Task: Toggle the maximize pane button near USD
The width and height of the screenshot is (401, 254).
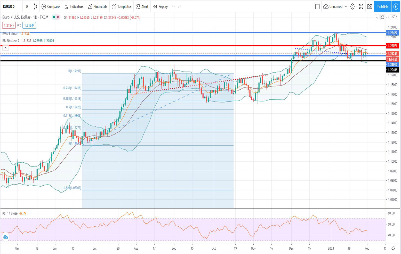Action: click(x=383, y=17)
